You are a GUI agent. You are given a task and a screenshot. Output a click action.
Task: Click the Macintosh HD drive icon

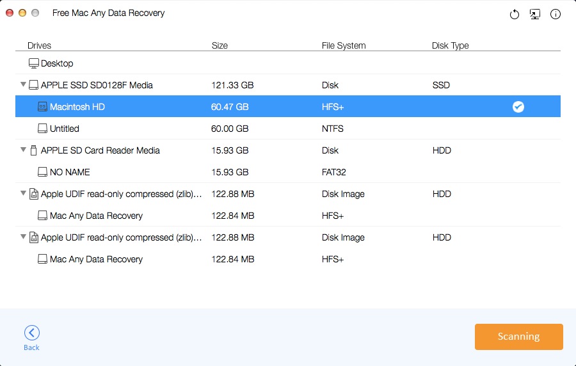coord(42,107)
